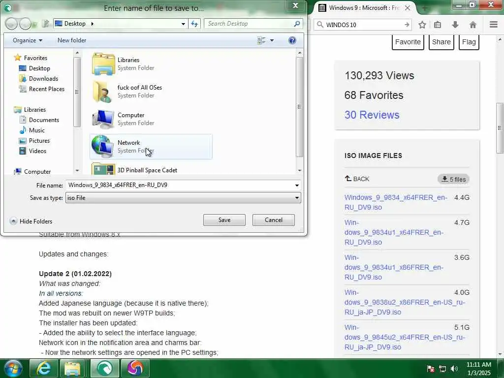
Task: Select 3D Pinball Space Cadet item
Action: click(x=147, y=170)
